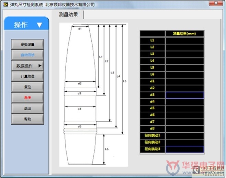The width and height of the screenshot is (226, 178).
Task: Click the d7 row label in table
Action: 152,122
